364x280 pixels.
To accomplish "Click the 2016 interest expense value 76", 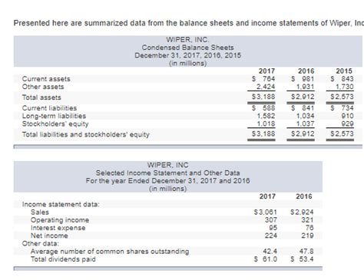I will [x=309, y=228].
